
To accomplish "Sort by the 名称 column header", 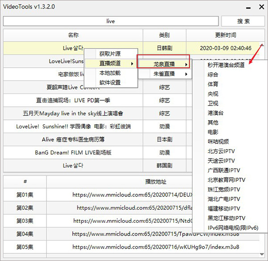I will (x=73, y=35).
